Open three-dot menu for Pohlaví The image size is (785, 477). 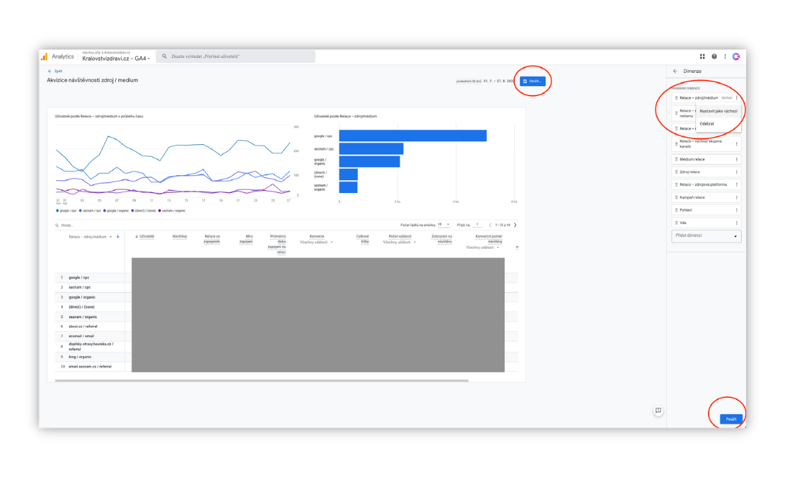point(736,210)
